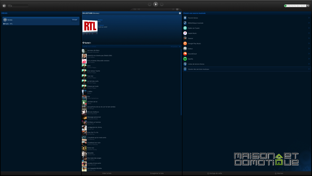
Task: Toggle repeat mode
Action: (x=135, y=9)
